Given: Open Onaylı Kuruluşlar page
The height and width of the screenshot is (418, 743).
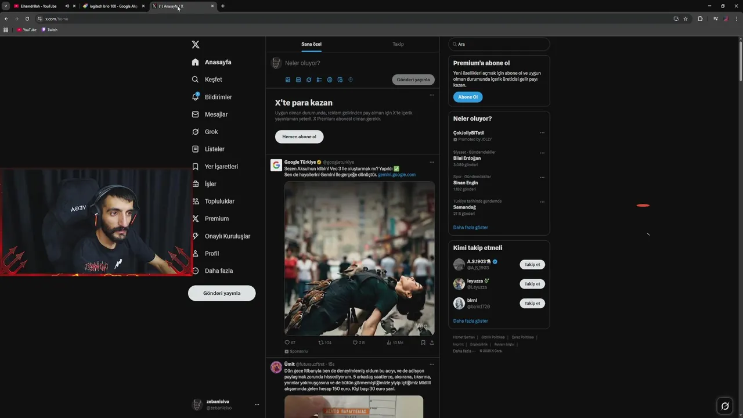Looking at the screenshot, I should 221,236.
